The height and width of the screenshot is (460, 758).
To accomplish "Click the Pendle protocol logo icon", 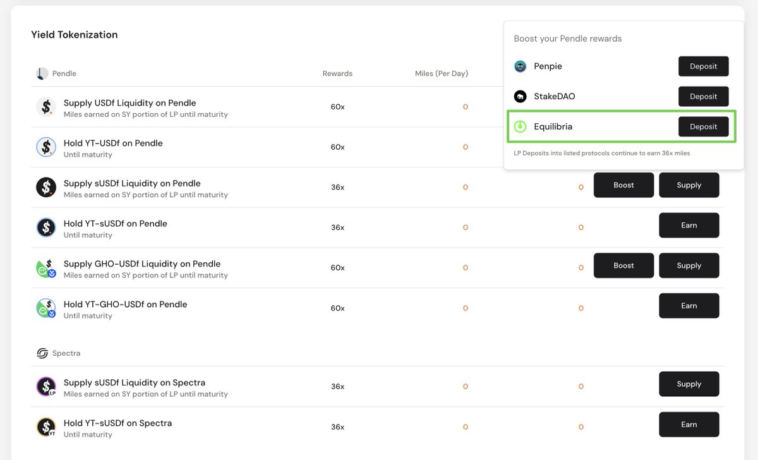I will click(x=42, y=73).
